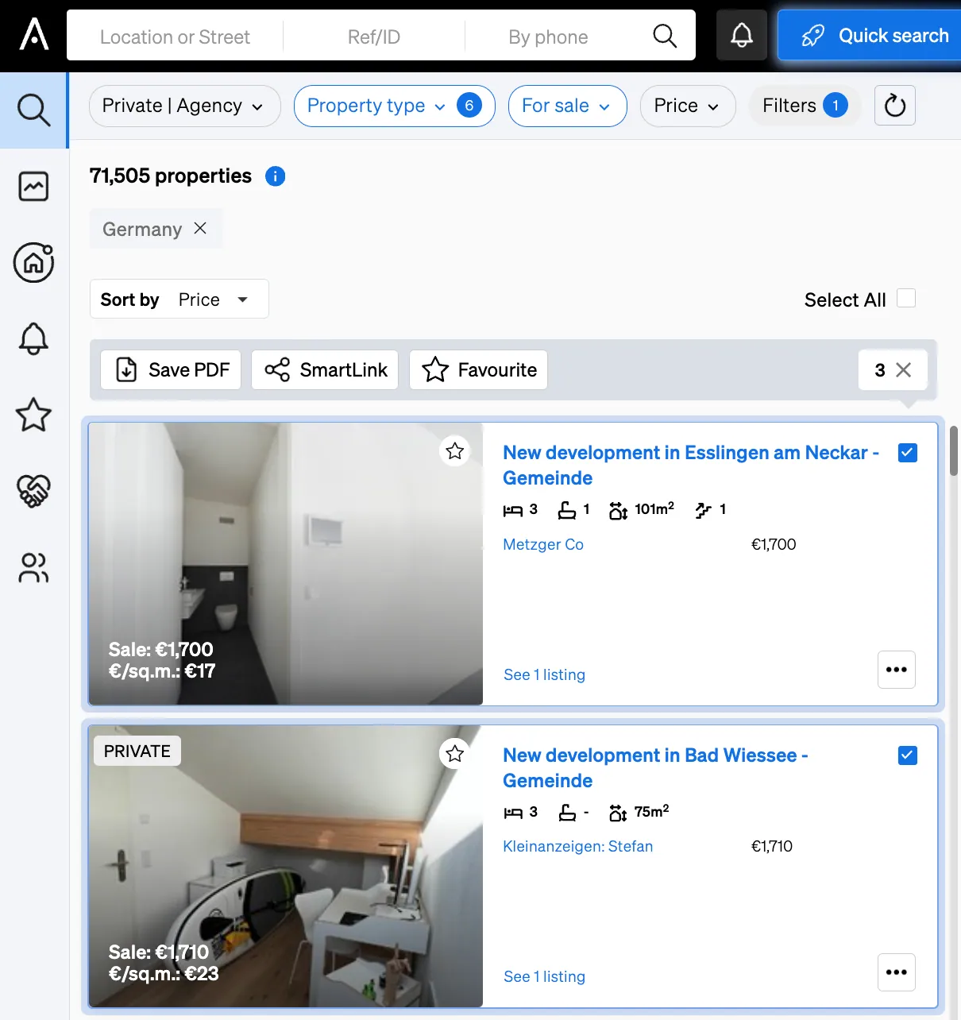Image resolution: width=961 pixels, height=1020 pixels.
Task: Open favourites star in left sidebar
Action: 33,415
